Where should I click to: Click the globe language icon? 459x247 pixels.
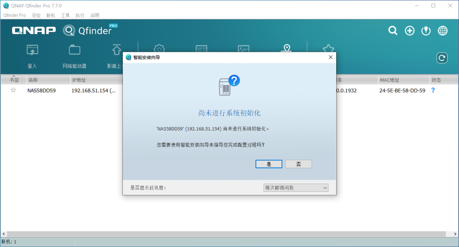442,30
